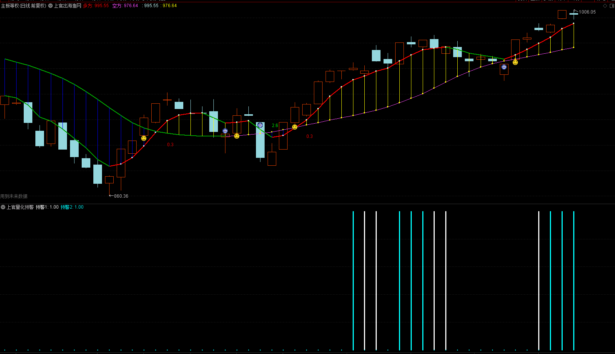Click the 用到未来数据 notice text
The image size is (615, 354).
point(14,196)
